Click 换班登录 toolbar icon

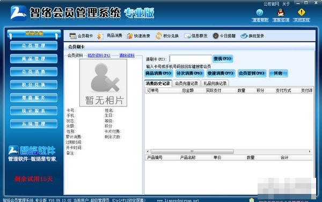coord(244,36)
